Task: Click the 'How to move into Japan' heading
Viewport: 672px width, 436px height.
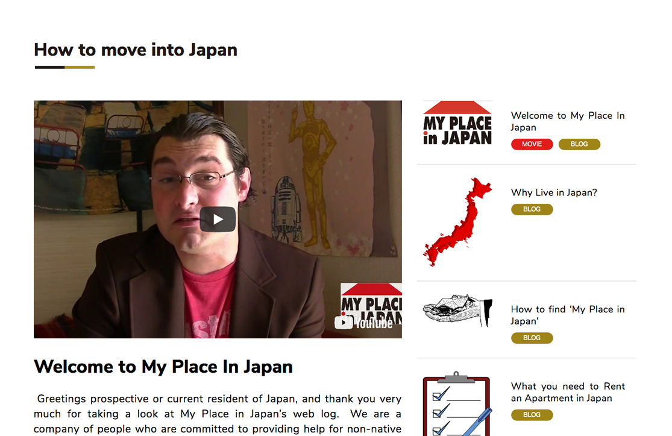Action: 136,49
